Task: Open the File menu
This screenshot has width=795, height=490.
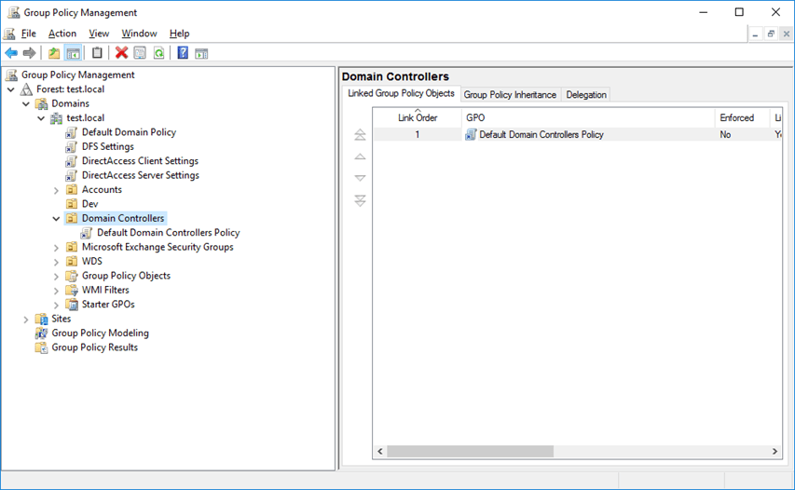Action: tap(28, 34)
